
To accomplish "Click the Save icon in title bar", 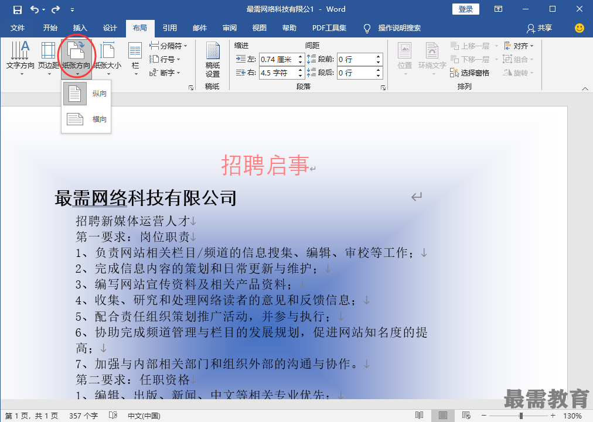I will (x=18, y=9).
